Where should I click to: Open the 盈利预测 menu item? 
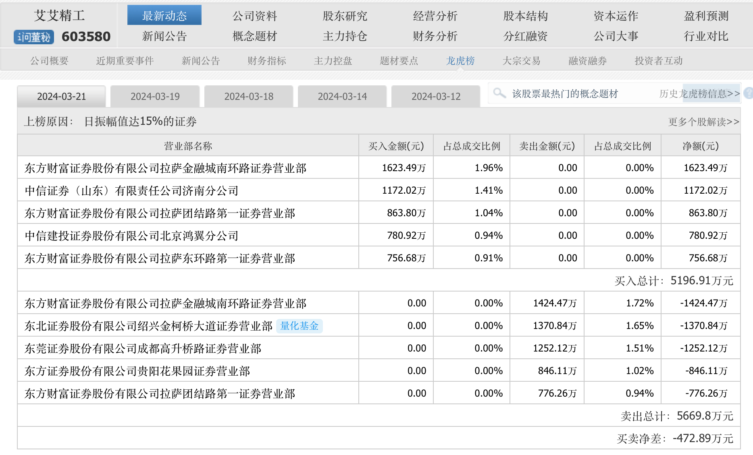(x=706, y=16)
